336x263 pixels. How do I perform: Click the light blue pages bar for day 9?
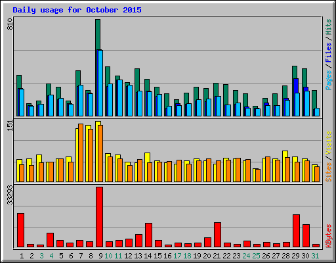100,83
